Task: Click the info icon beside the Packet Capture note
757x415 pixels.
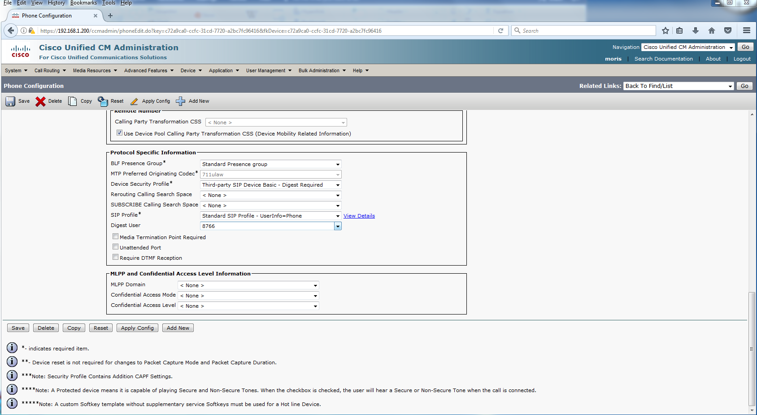Action: pos(12,362)
